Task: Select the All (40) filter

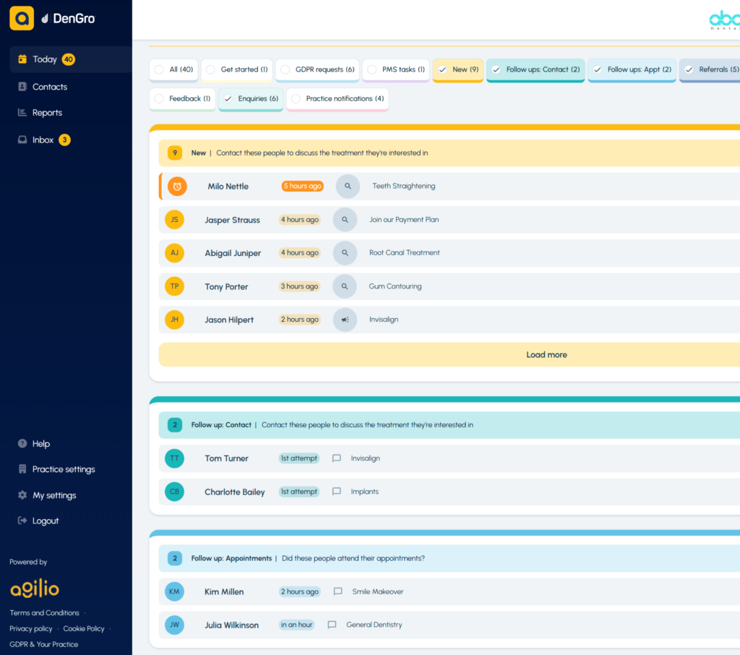Action: click(173, 70)
